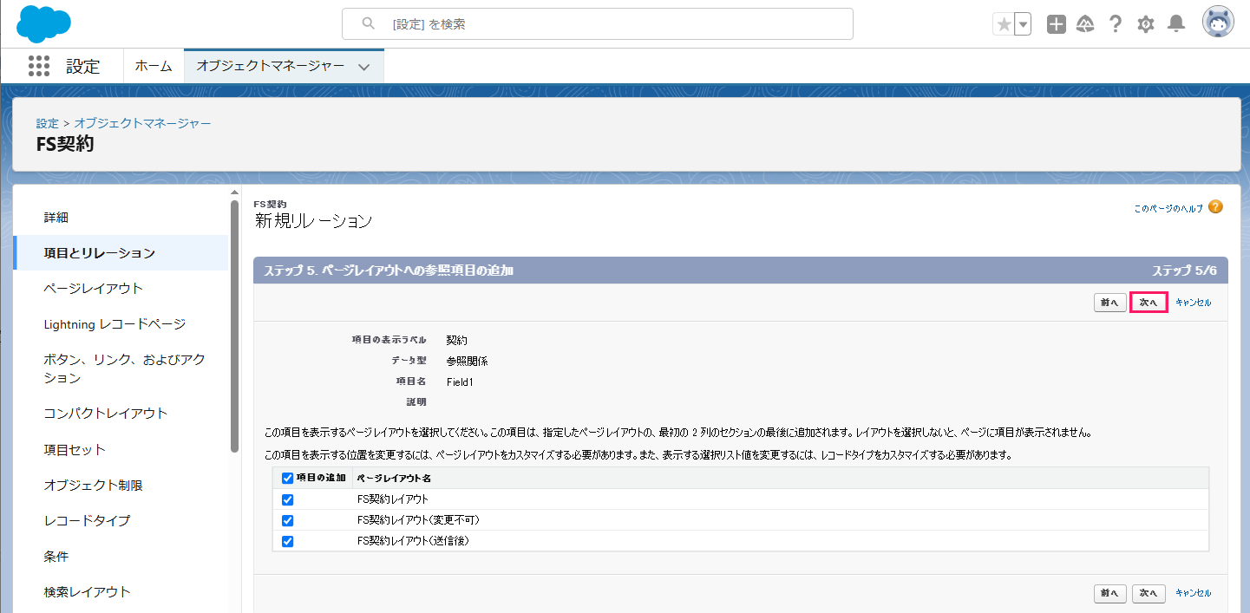This screenshot has height=613, width=1250.
Task: Click the Field1 field name value
Action: 460,381
